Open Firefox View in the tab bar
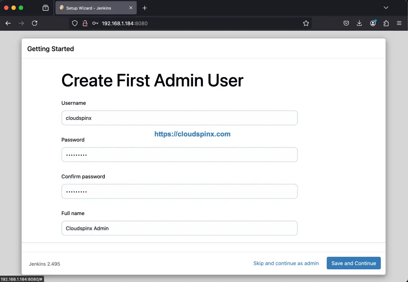Screen dimensions: 408x282 (45, 8)
